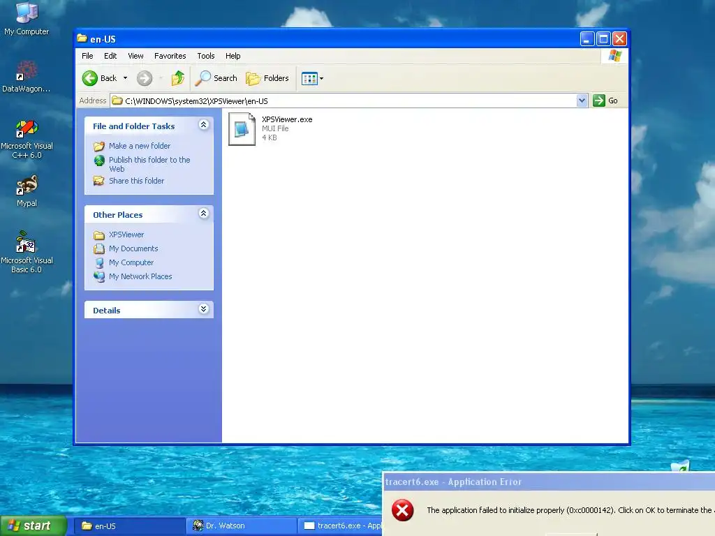
Task: Toggle the Folders pane
Action: point(267,78)
